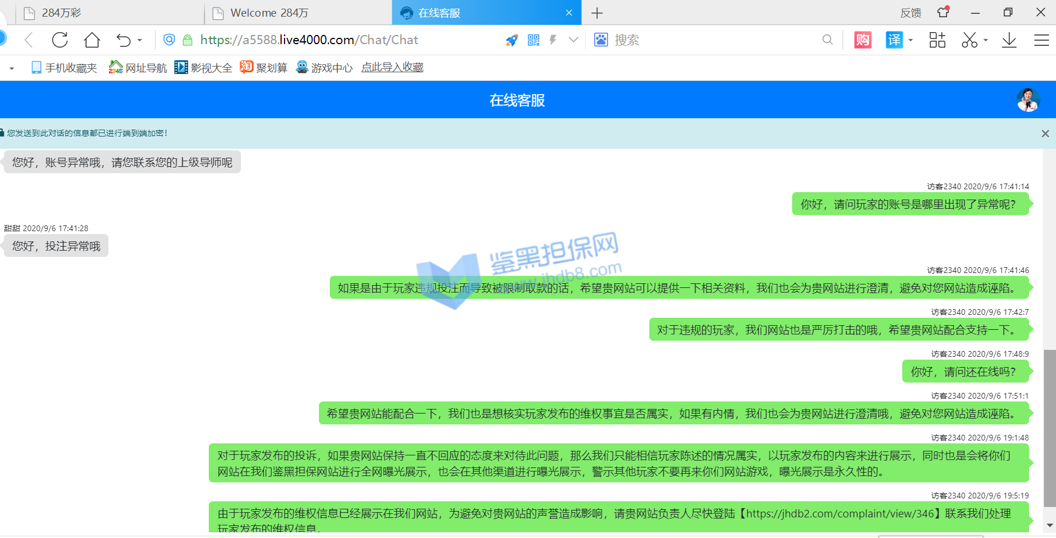Image resolution: width=1056 pixels, height=538 pixels.
Task: Click the chat vertical scrollbar thumb
Action: (x=1050, y=427)
